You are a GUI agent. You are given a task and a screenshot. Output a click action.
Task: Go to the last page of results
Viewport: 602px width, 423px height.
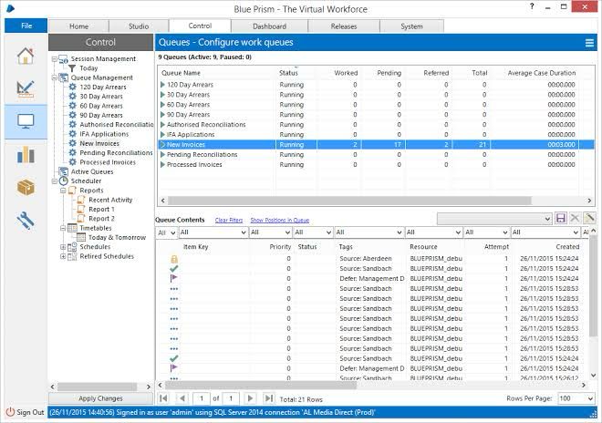[x=269, y=398]
